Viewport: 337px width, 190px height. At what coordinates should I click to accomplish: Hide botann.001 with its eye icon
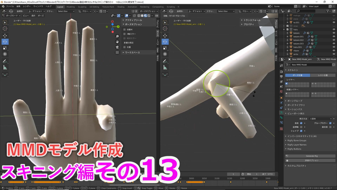[x=334, y=37]
